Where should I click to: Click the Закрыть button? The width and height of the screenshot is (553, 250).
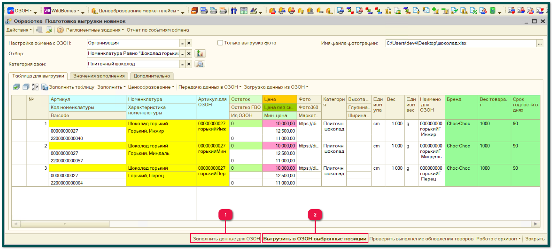(535, 239)
